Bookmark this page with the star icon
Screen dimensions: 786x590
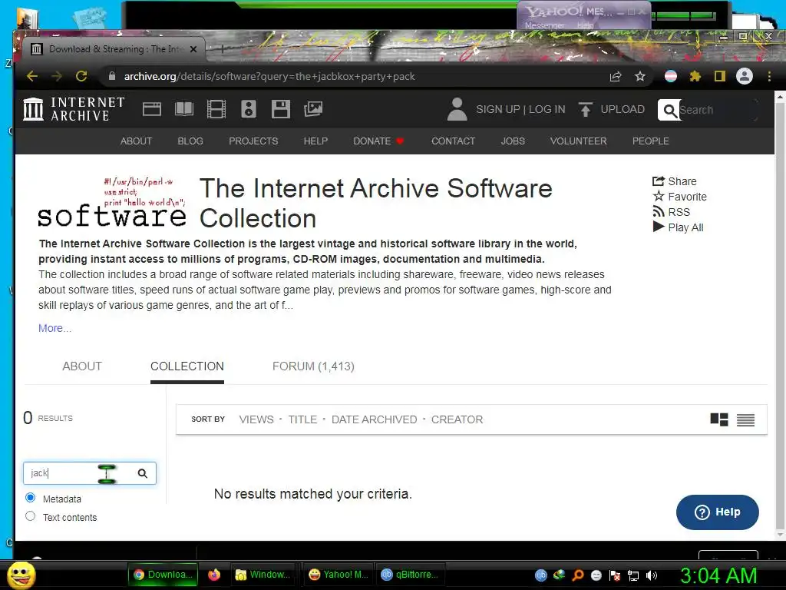pyautogui.click(x=640, y=76)
